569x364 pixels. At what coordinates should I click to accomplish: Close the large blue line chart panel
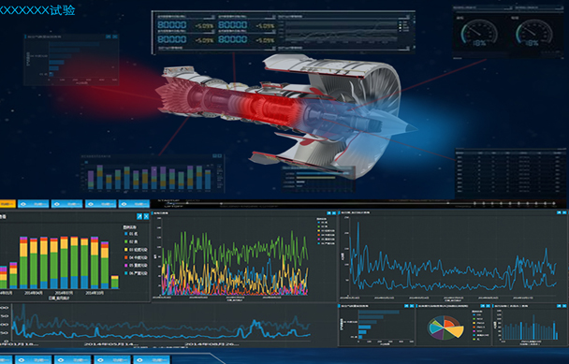564,212
